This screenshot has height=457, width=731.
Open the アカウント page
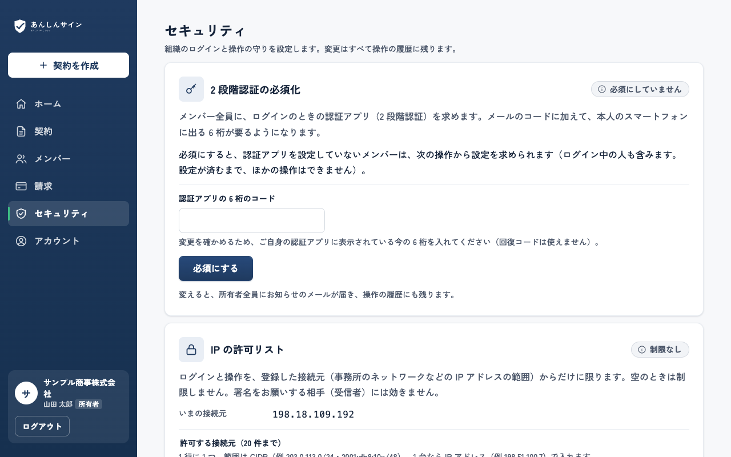(69, 241)
